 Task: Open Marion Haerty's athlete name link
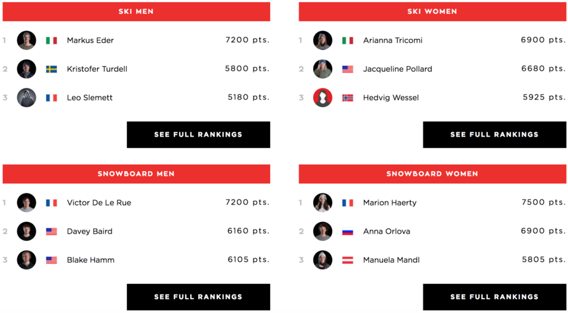click(x=390, y=203)
